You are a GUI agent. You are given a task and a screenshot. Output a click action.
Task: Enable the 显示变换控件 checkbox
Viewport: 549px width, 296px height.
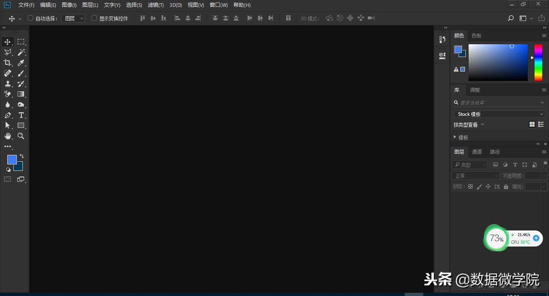94,18
